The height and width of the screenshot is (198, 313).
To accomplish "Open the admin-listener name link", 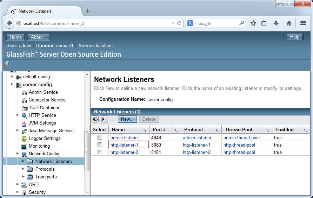I will [125, 137].
